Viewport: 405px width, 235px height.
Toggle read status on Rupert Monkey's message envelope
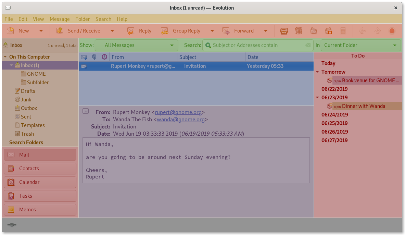point(84,66)
